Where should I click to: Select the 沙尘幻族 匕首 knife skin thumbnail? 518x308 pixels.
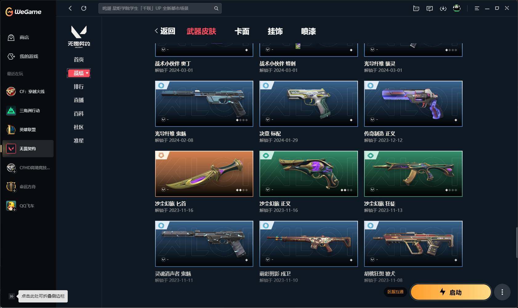(x=204, y=174)
